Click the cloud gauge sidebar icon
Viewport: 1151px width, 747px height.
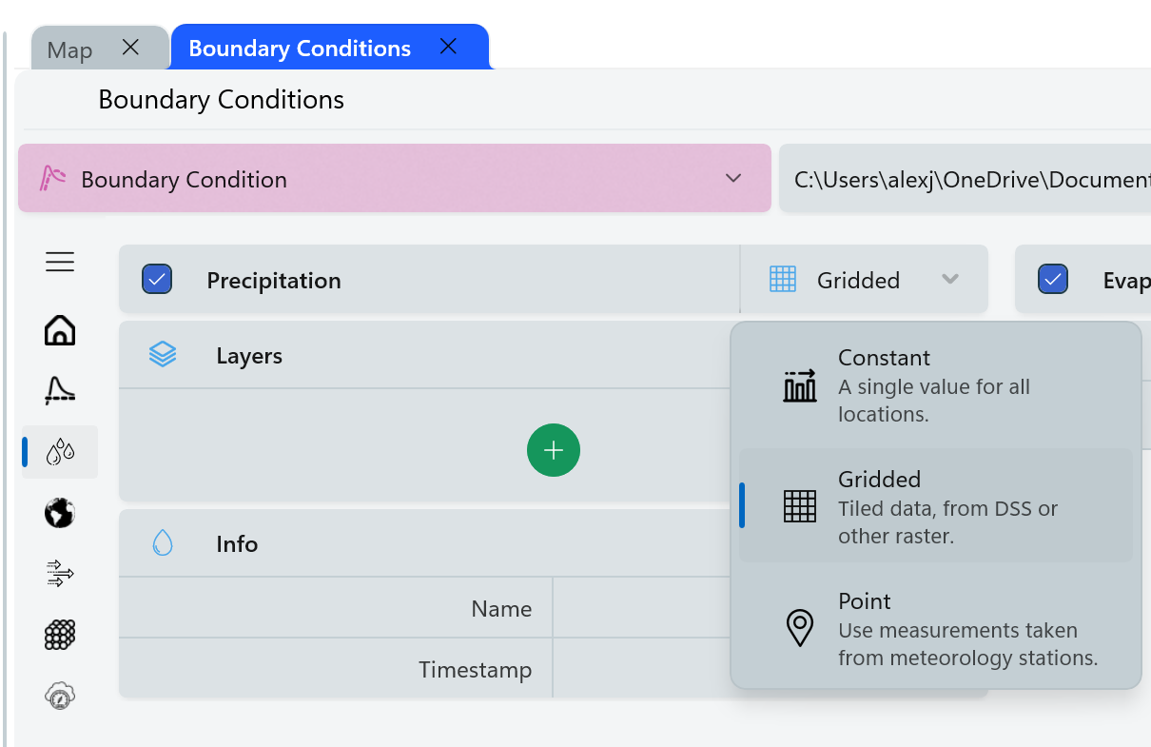click(x=60, y=697)
